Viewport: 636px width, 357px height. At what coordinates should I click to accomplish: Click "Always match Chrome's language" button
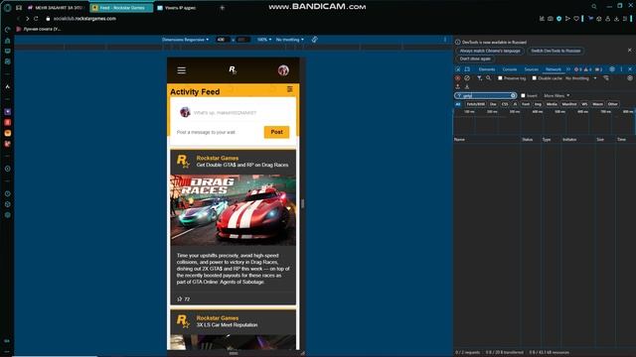coord(490,51)
